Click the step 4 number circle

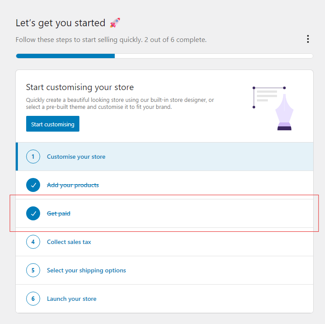[33, 242]
